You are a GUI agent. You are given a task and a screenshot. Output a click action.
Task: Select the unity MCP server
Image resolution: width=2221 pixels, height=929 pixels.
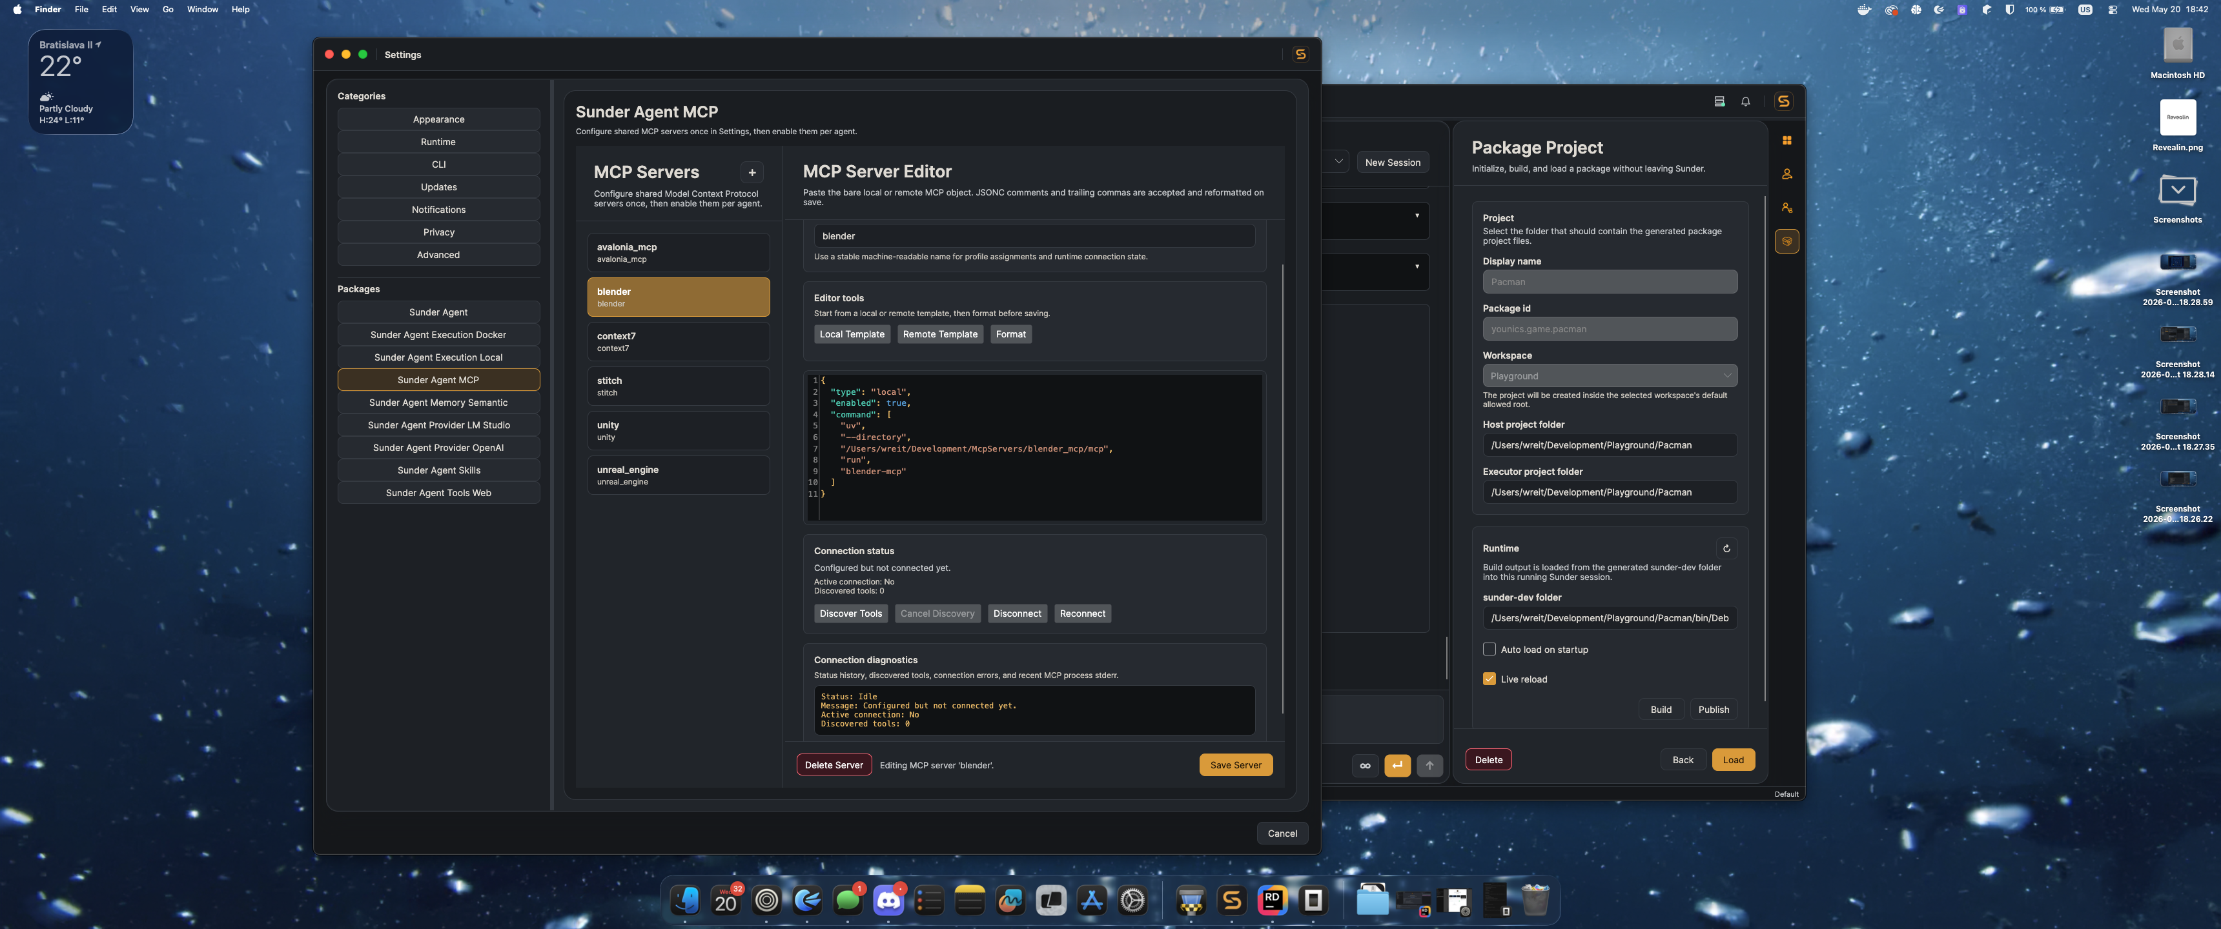tap(679, 431)
